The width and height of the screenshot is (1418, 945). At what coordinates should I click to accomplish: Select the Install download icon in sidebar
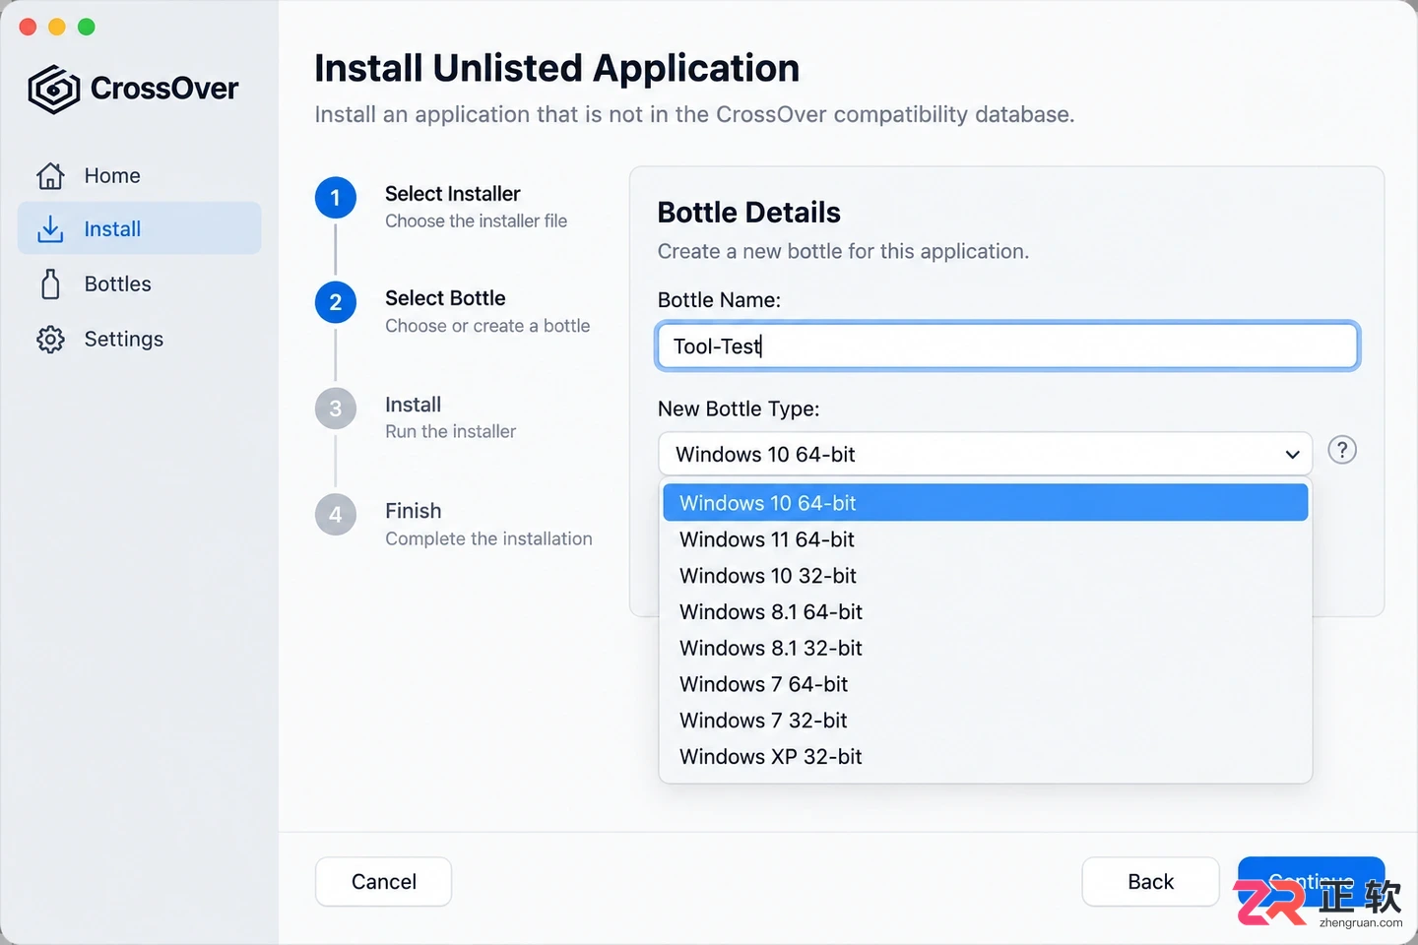[x=50, y=229]
